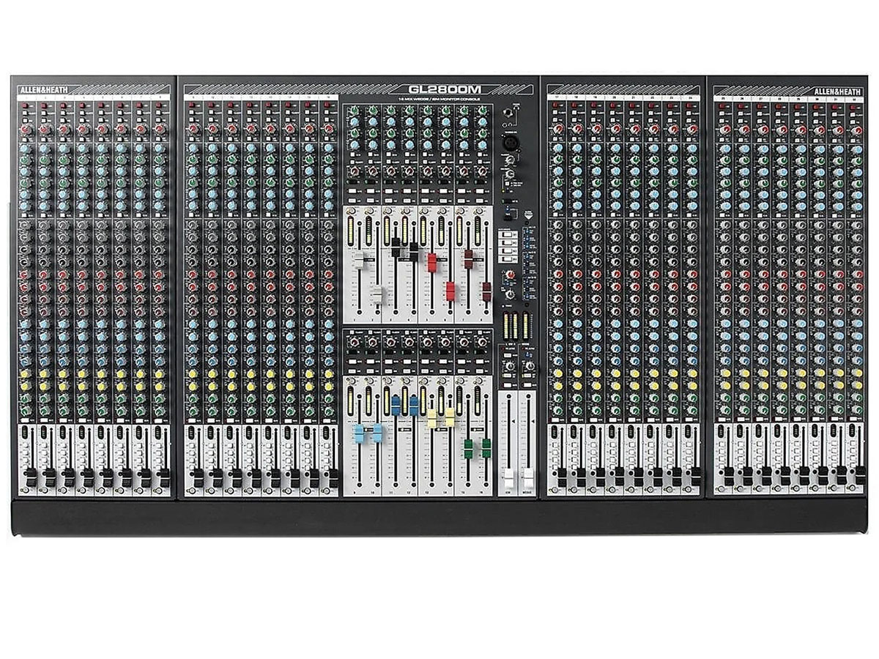Click the GL2800M model name label
The image size is (879, 659).
pos(439,89)
